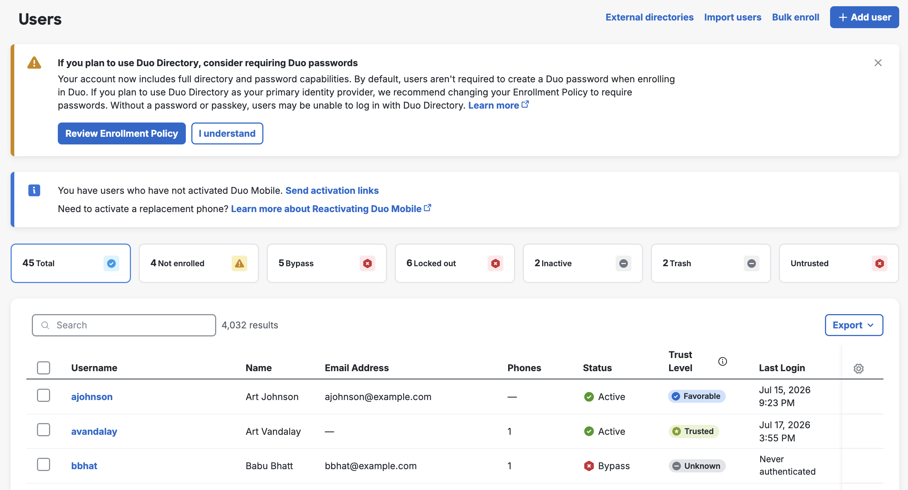Image resolution: width=908 pixels, height=490 pixels.
Task: Open Bulk enroll link
Action: tap(796, 17)
